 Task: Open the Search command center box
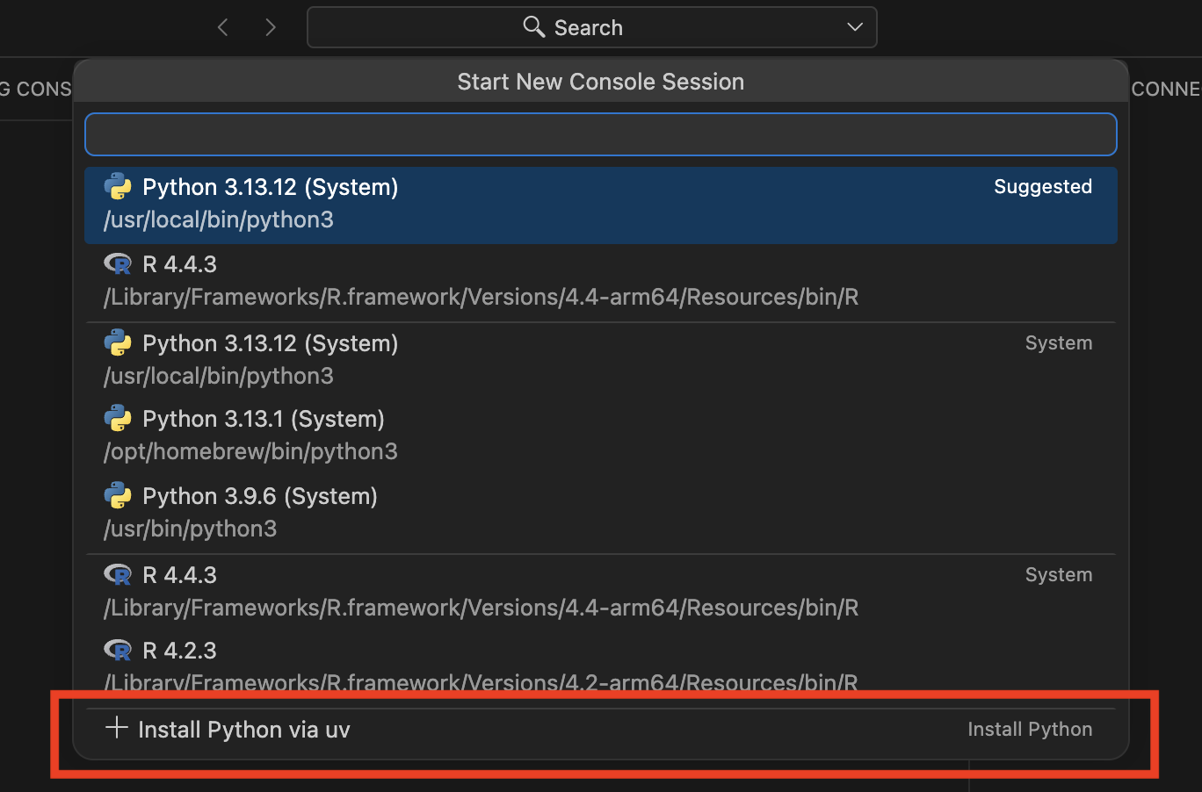click(591, 27)
